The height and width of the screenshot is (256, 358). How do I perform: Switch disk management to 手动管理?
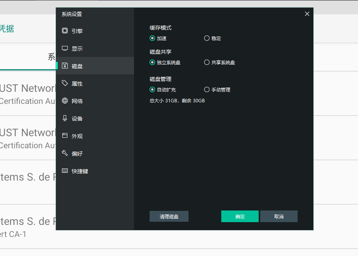206,89
